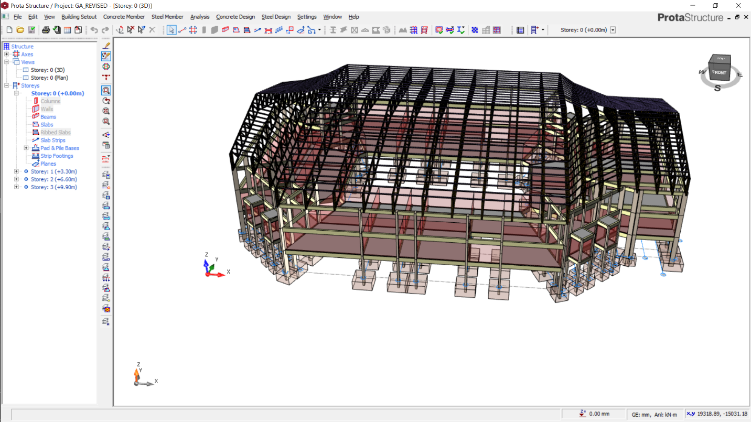Select Slabs in structure tree
Viewport: 751px width, 422px height.
coord(47,125)
